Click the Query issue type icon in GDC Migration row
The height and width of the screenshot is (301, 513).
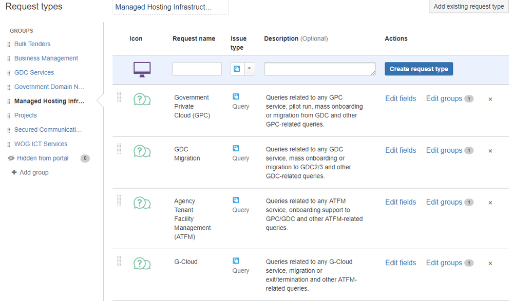point(236,148)
